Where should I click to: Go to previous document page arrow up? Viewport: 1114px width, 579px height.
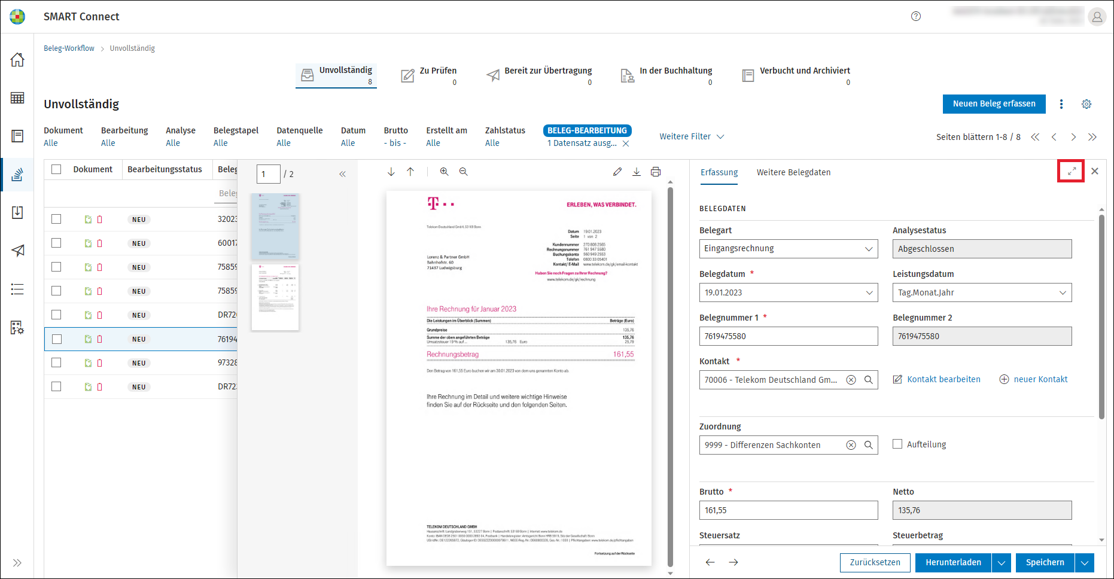[x=410, y=172]
